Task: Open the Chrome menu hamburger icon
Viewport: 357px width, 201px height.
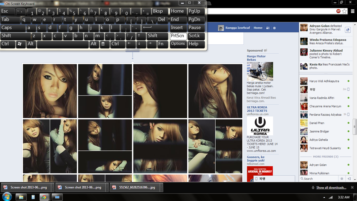Action: [352, 11]
